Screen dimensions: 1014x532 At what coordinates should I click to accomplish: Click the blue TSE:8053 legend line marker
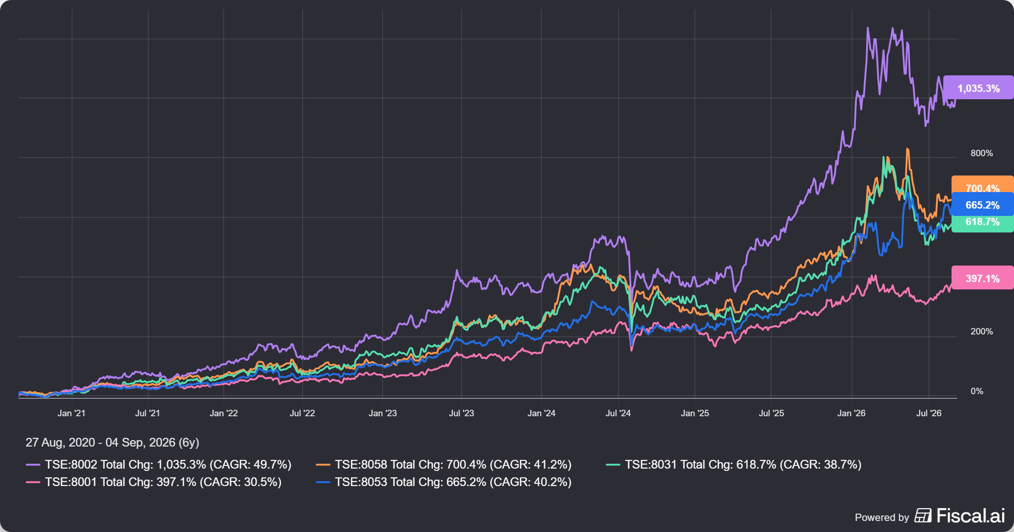pos(323,482)
